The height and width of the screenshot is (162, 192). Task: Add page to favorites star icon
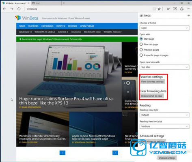[159, 9]
